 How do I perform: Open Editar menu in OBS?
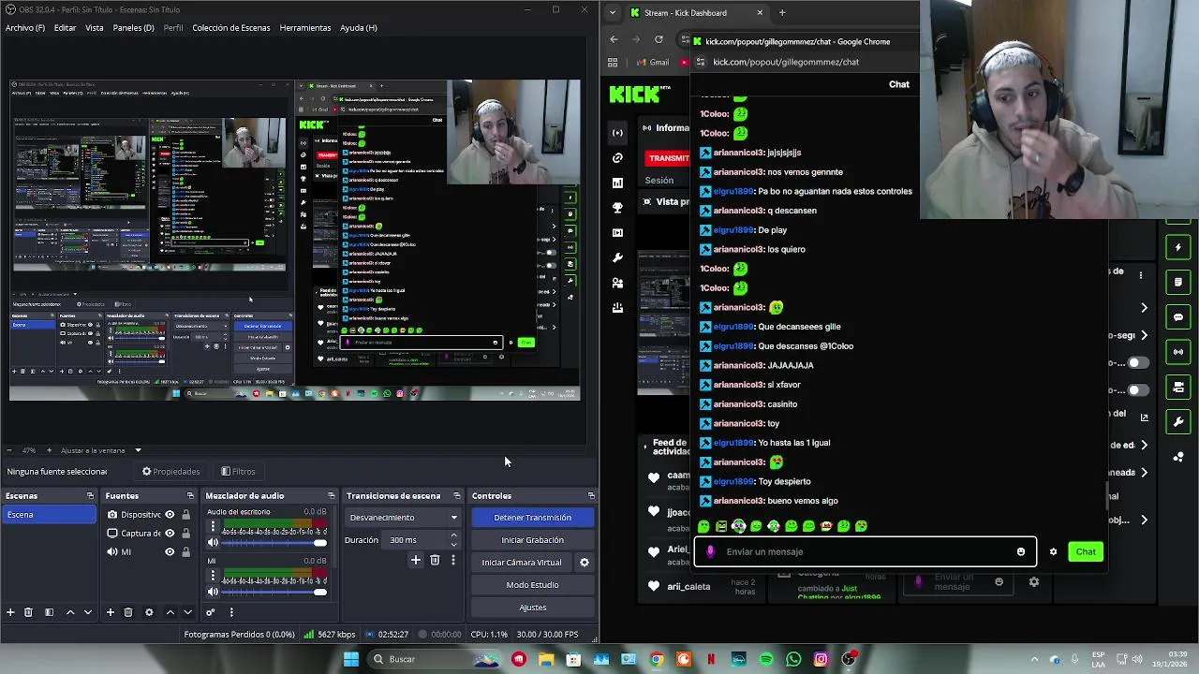click(x=65, y=28)
